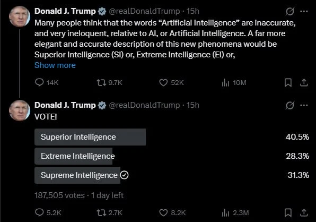Open Grok explain icon on first tweet
Viewport: 316px width, 222px height.
point(290,11)
